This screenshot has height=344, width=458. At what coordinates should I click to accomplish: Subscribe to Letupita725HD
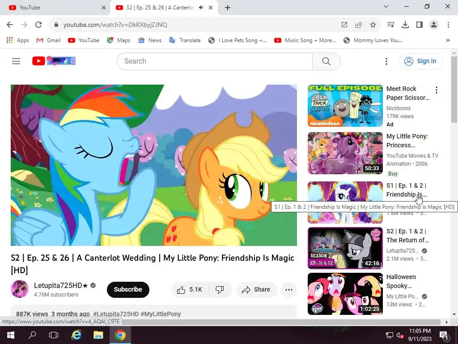coord(128,290)
